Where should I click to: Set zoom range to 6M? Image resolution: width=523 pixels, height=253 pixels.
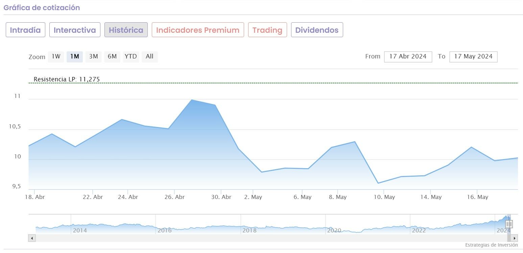(x=112, y=57)
